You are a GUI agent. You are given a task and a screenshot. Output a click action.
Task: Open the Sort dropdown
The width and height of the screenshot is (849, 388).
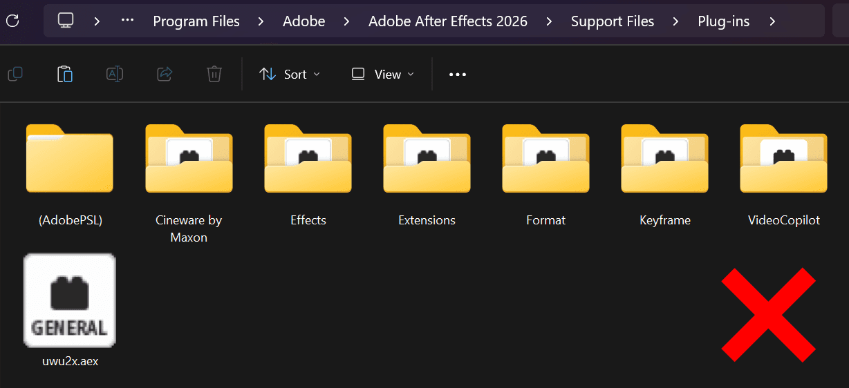pyautogui.click(x=290, y=74)
